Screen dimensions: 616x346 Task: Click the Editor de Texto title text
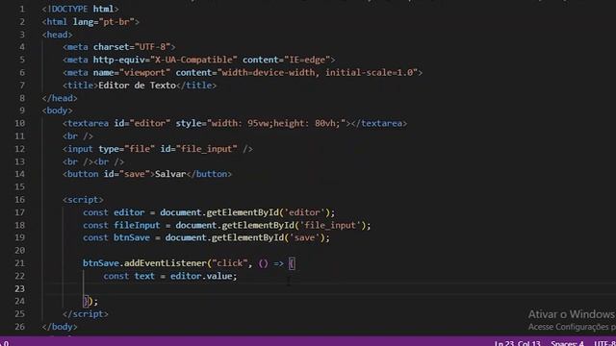point(137,86)
